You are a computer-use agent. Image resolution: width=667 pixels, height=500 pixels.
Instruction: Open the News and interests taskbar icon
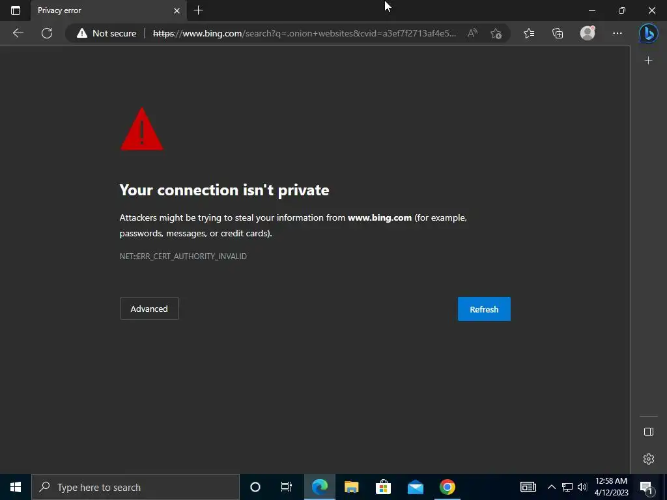coord(528,487)
